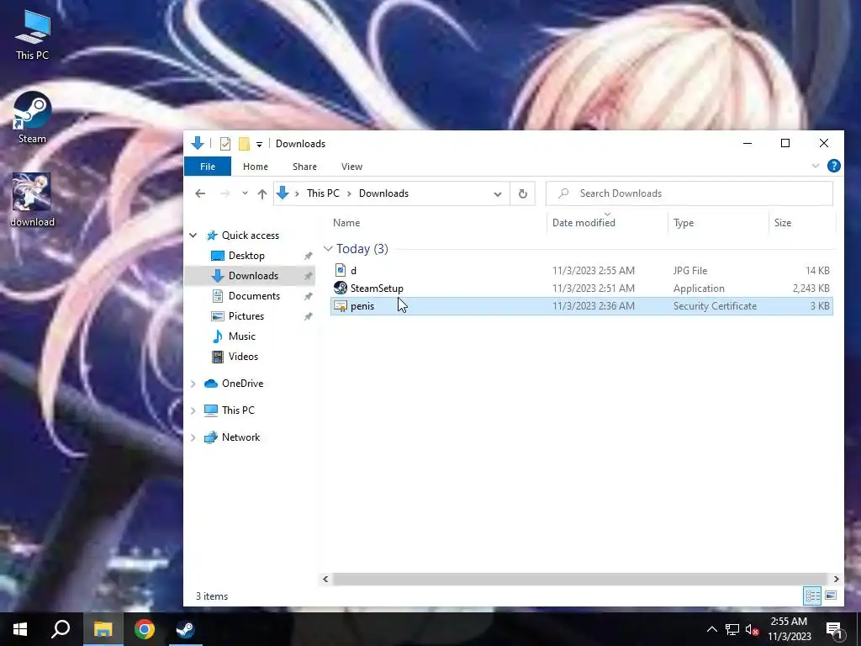Select This PC in the navigation pane

238,410
